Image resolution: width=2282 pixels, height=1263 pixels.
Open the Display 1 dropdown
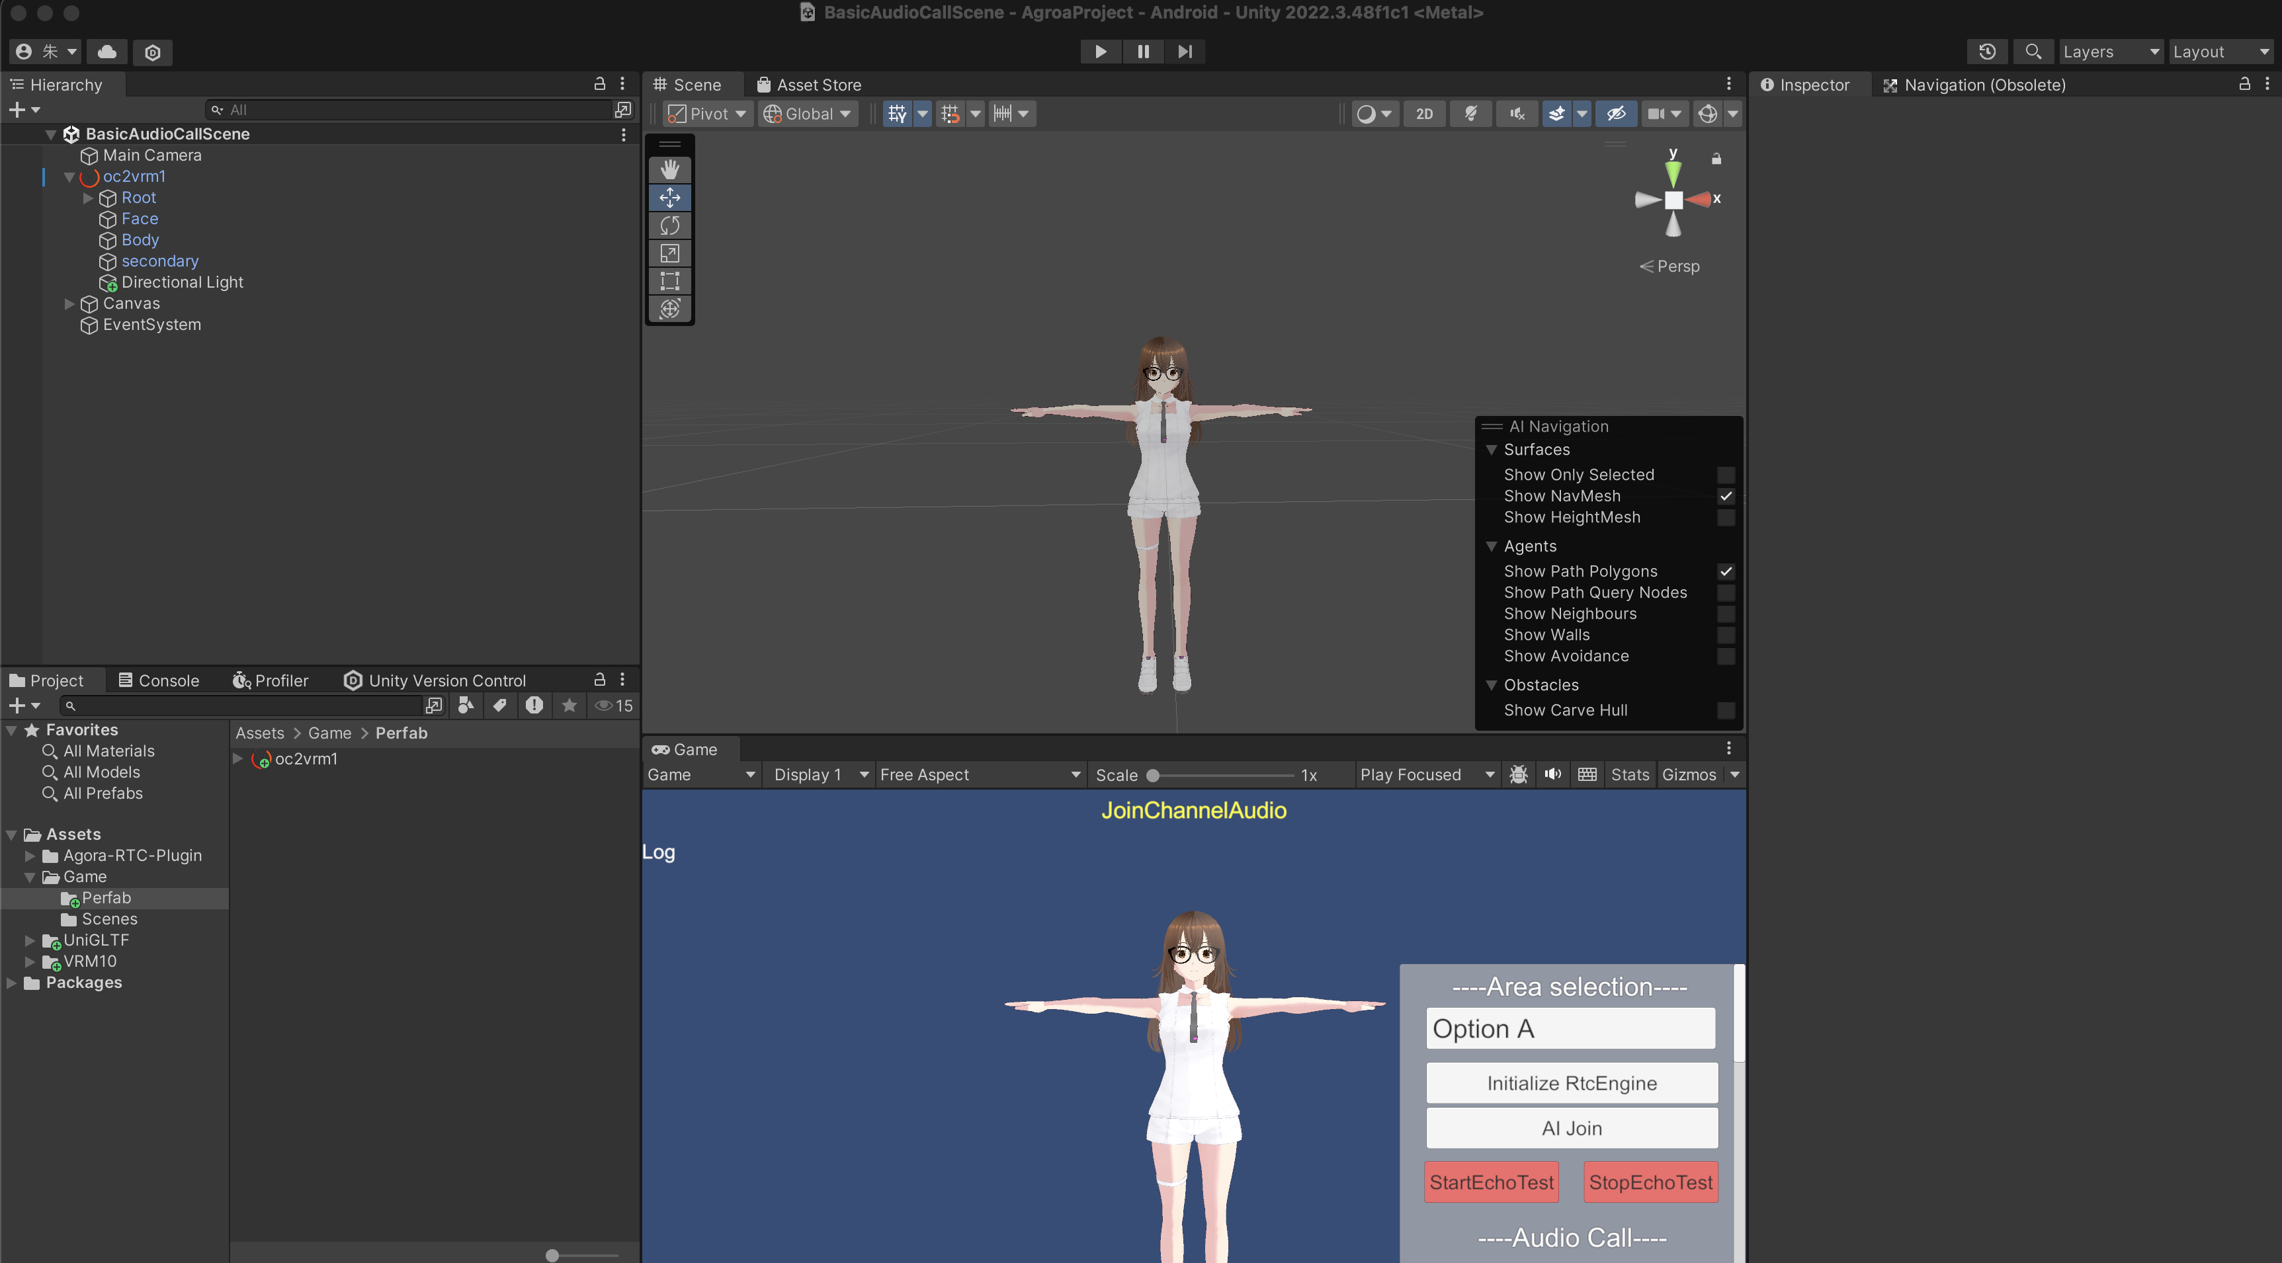tap(820, 774)
